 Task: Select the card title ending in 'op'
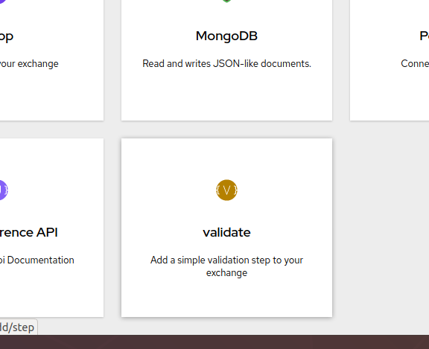7,36
